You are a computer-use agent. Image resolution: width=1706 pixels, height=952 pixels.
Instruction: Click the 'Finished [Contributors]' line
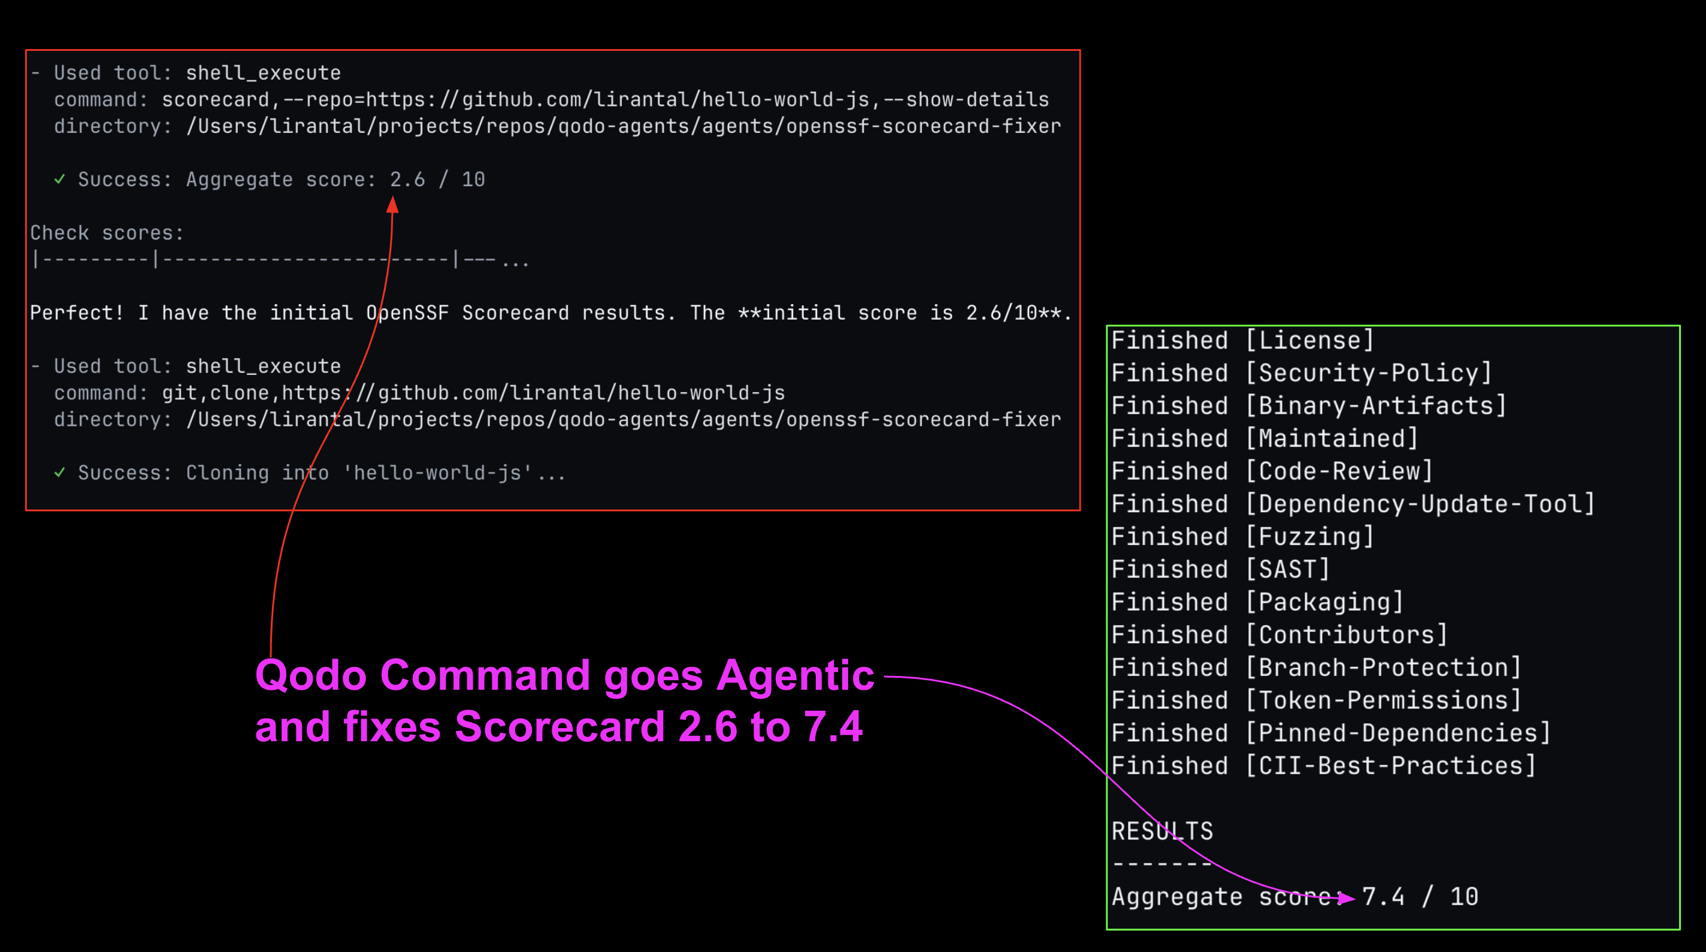tap(1279, 635)
